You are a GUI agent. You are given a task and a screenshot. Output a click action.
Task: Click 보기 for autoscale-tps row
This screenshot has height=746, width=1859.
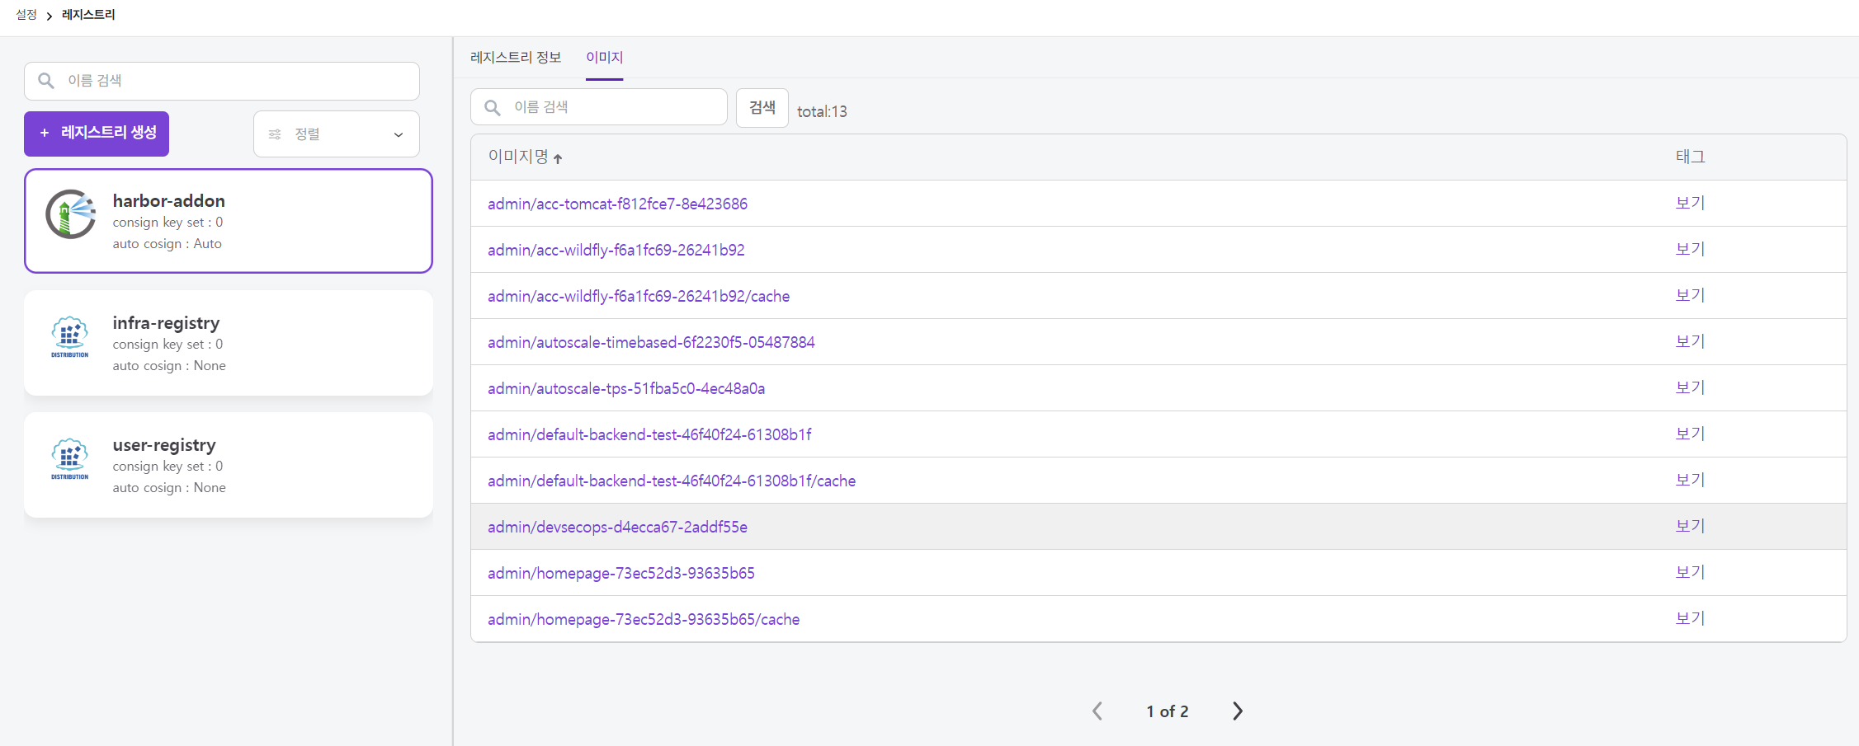click(1690, 387)
